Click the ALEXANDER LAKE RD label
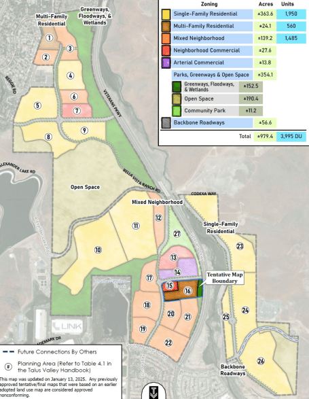This screenshot has height=399, width=309. 18,168
